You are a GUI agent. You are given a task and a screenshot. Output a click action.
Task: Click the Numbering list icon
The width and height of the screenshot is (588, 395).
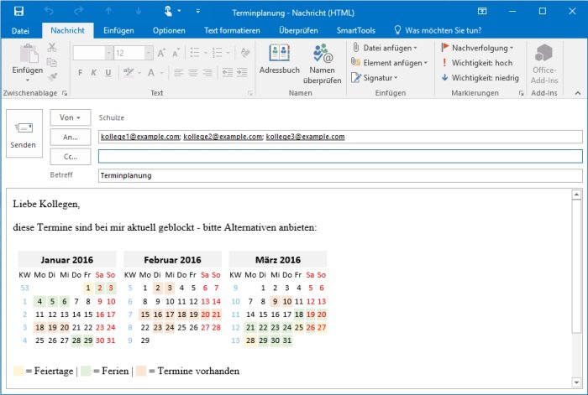[217, 53]
